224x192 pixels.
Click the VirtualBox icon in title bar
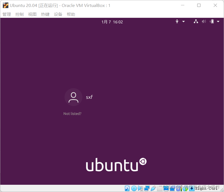pyautogui.click(x=5, y=5)
